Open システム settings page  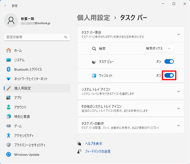pyautogui.click(x=37, y=60)
